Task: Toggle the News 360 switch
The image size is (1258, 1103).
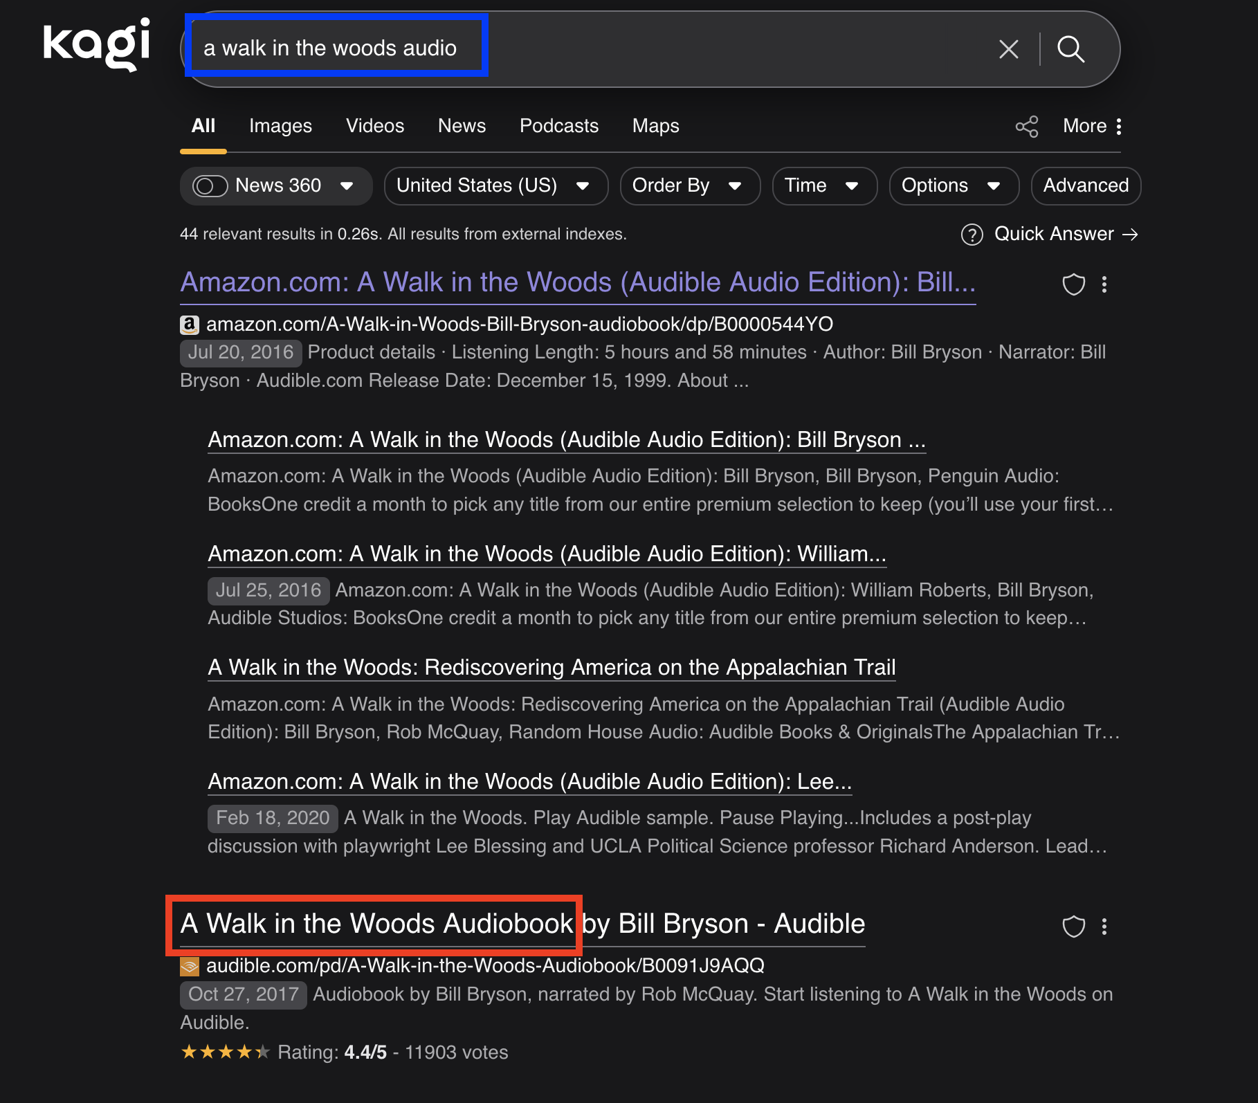Action: pos(210,186)
